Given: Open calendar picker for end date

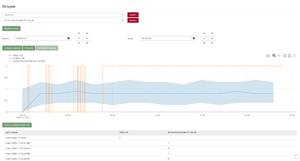Looking at the screenshot, I should pyautogui.click(x=193, y=38).
